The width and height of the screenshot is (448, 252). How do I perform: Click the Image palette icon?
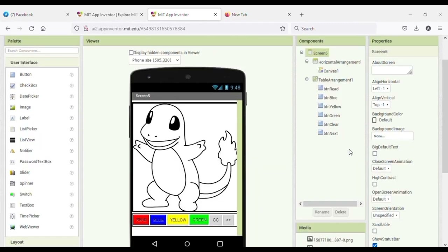(x=13, y=107)
